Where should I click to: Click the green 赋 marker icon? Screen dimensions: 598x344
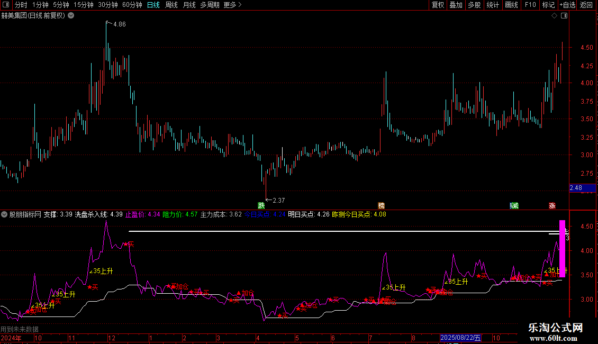coord(514,205)
